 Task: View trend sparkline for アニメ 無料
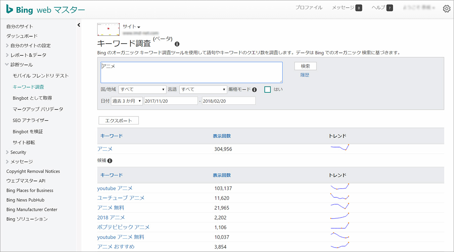click(340, 206)
